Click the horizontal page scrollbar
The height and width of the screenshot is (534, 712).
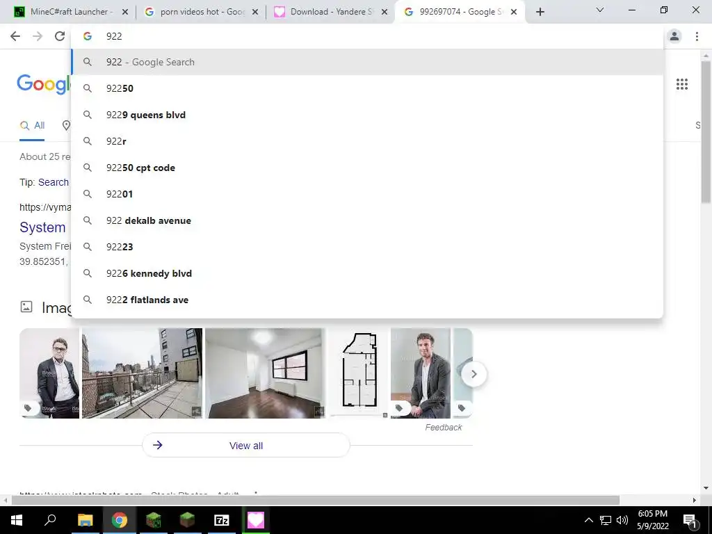(x=316, y=500)
